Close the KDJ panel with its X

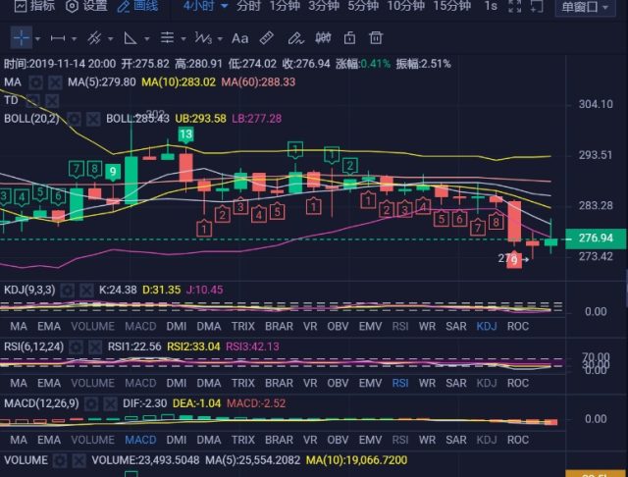coord(86,290)
